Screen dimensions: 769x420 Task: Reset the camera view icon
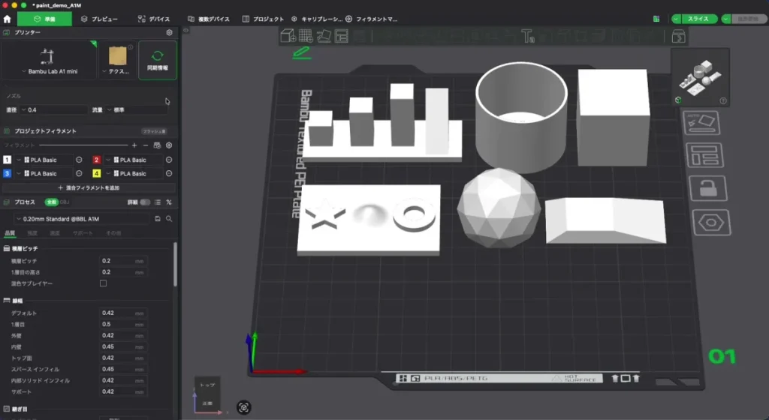[244, 407]
